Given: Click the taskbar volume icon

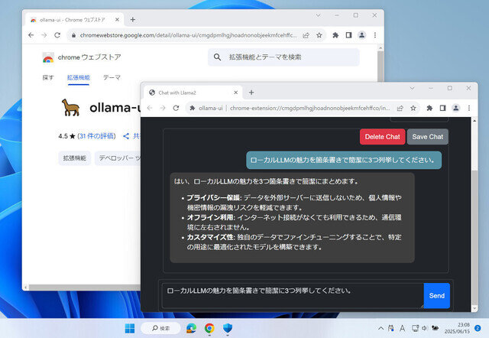Looking at the screenshot, I should coord(425,328).
